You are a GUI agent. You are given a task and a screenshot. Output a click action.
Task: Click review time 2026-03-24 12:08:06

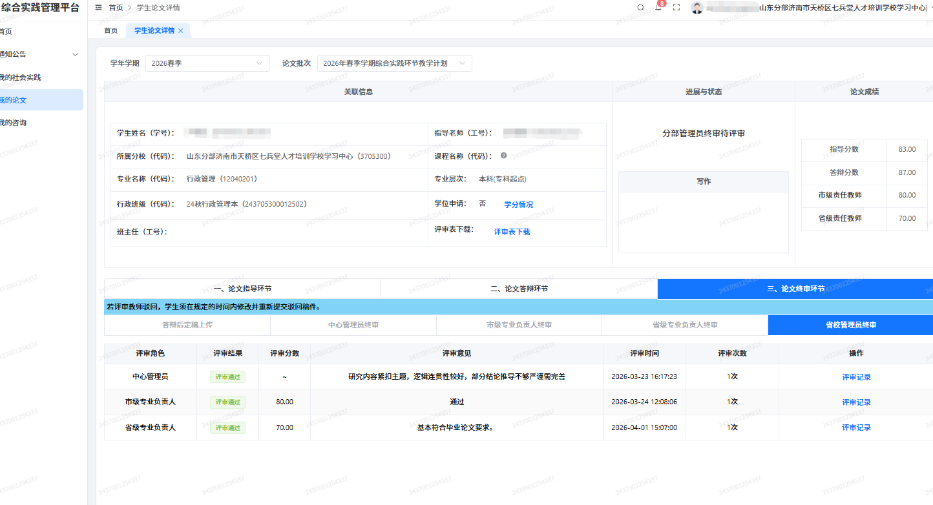[x=644, y=402]
